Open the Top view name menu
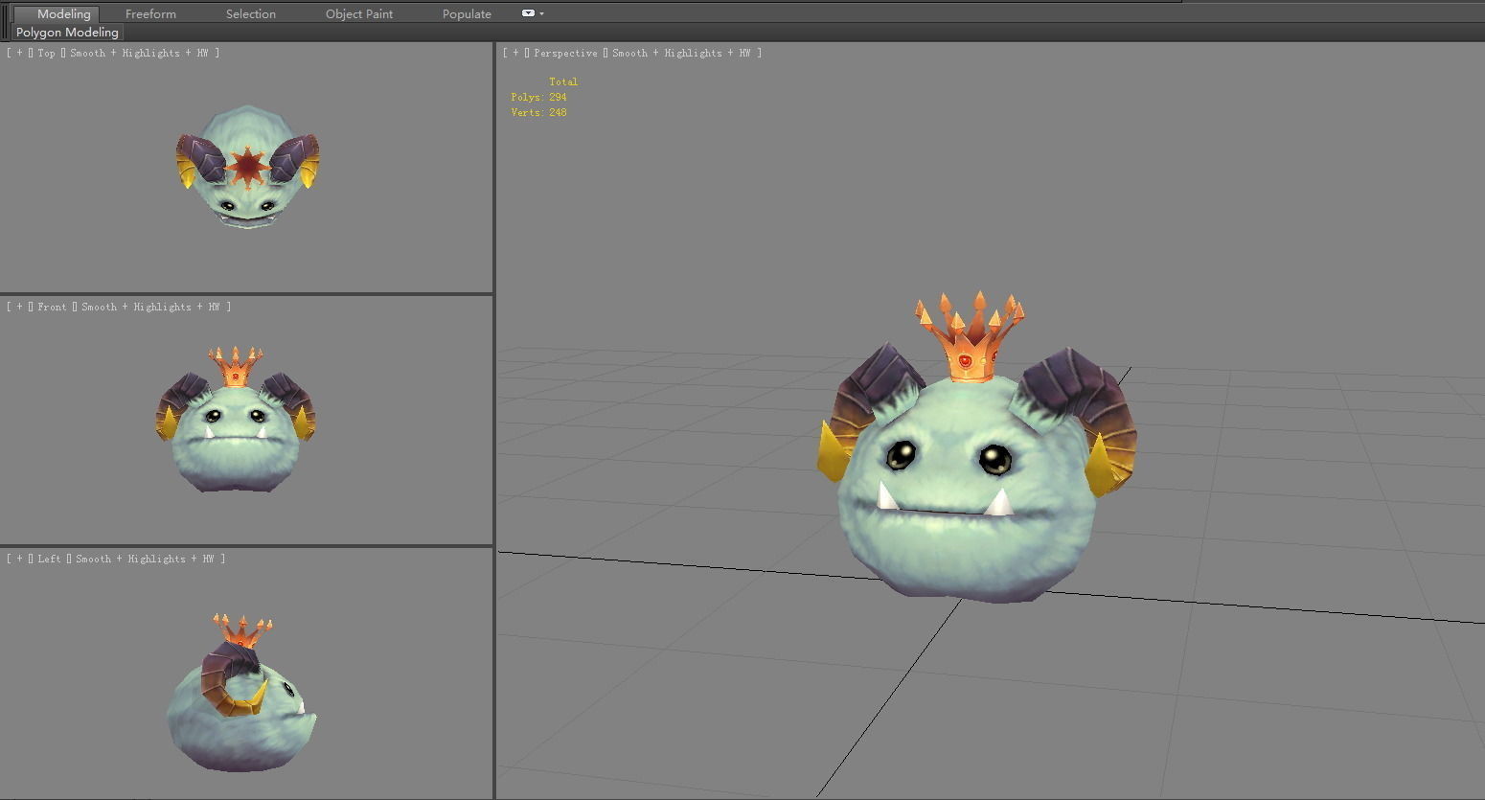1485x800 pixels. point(46,54)
